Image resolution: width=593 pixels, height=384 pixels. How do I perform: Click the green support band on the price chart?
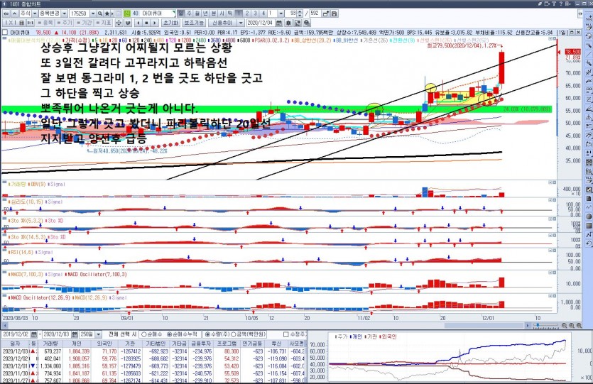pos(213,110)
